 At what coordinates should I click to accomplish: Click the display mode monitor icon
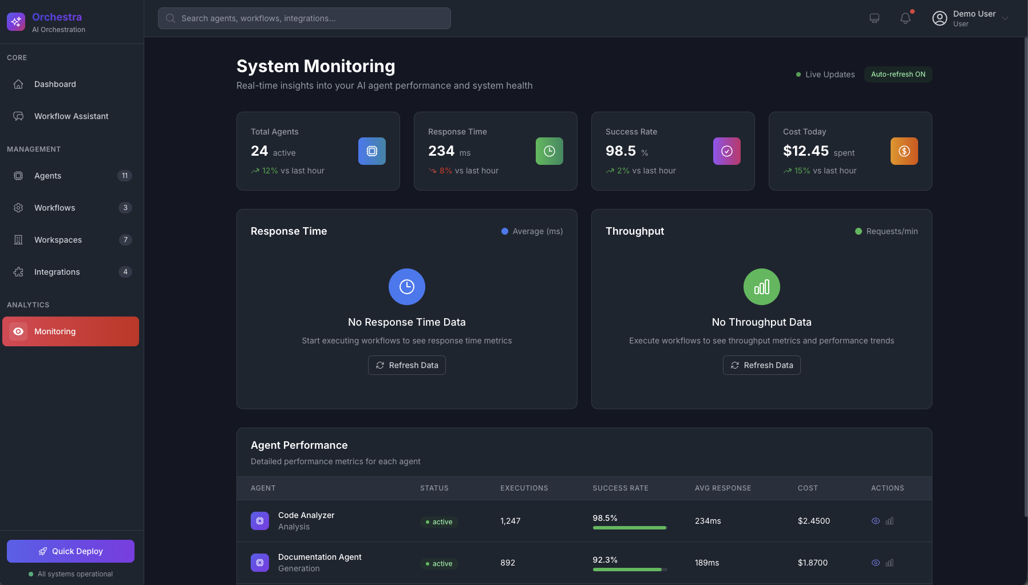[x=874, y=18]
